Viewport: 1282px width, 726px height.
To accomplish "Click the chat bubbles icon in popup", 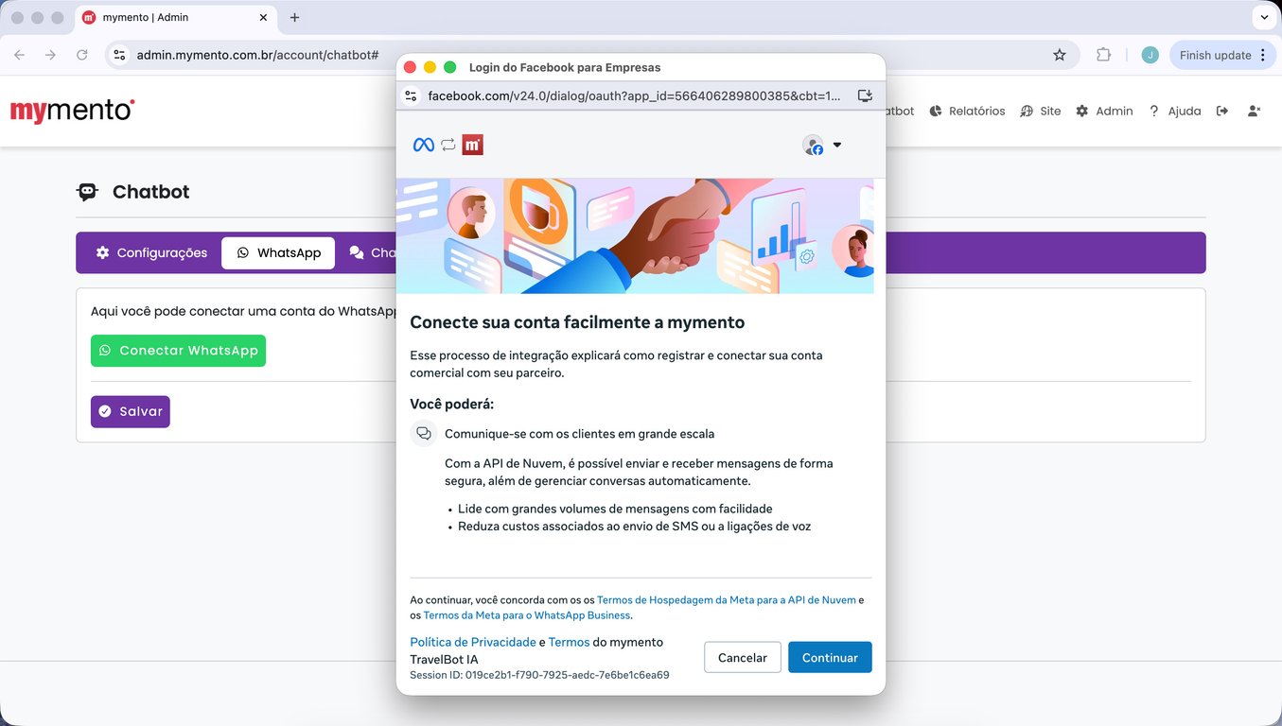I will (424, 434).
